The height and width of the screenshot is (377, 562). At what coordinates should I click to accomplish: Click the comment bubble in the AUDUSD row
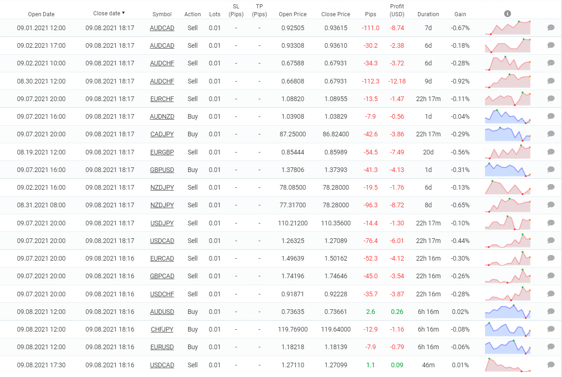pos(551,312)
